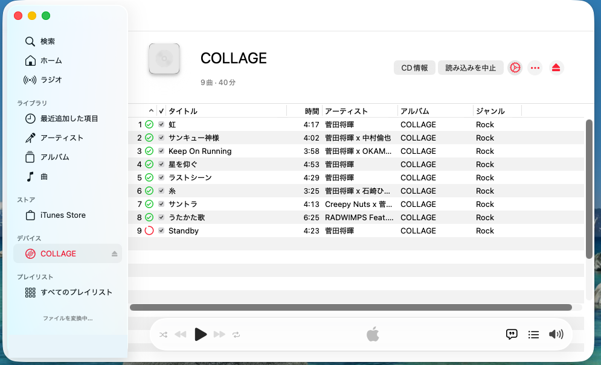Open ラジオ in sidebar
Image resolution: width=601 pixels, height=365 pixels.
42,80
